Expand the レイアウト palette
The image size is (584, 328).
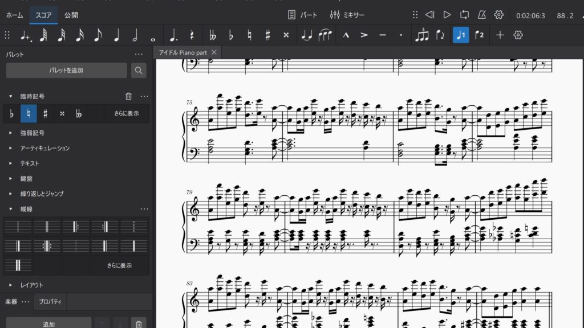(10, 285)
